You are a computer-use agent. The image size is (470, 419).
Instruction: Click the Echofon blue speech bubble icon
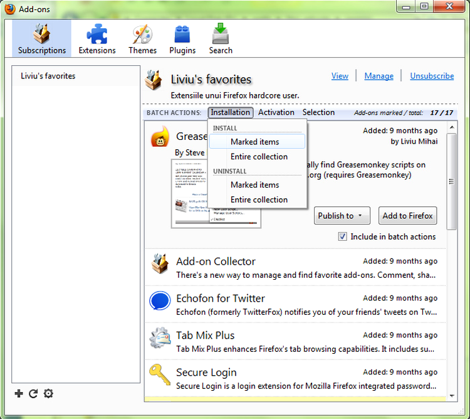tap(160, 300)
